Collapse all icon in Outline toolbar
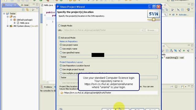196x110 pixels. [167, 50]
